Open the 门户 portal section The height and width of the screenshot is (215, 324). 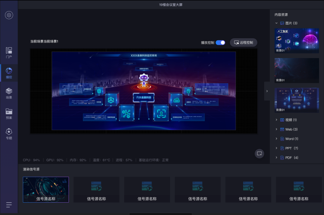tap(9, 53)
